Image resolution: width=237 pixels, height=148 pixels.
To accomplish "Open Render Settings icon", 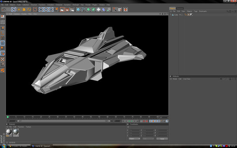I will pos(72,9).
